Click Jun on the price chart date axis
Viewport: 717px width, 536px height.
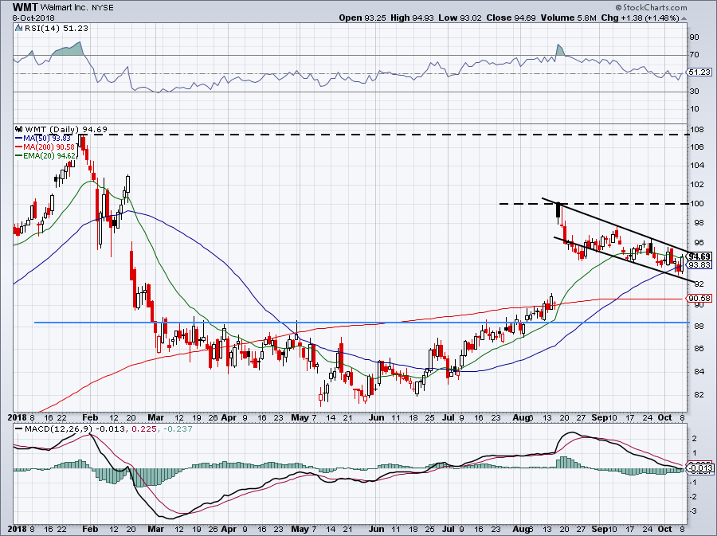[x=377, y=417]
